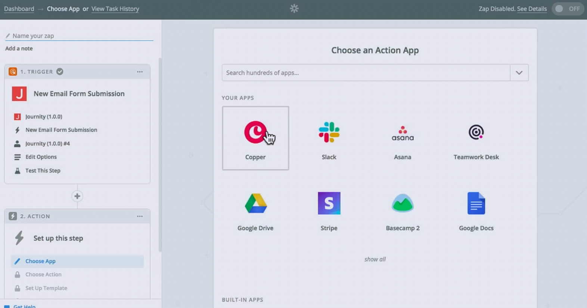
Task: Open the app search dropdown arrow
Action: [519, 73]
